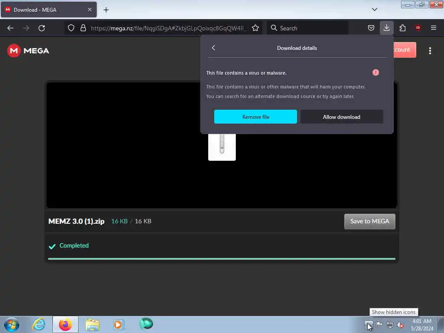Bookmark this page with the star
The width and height of the screenshot is (444, 333).
tap(255, 28)
